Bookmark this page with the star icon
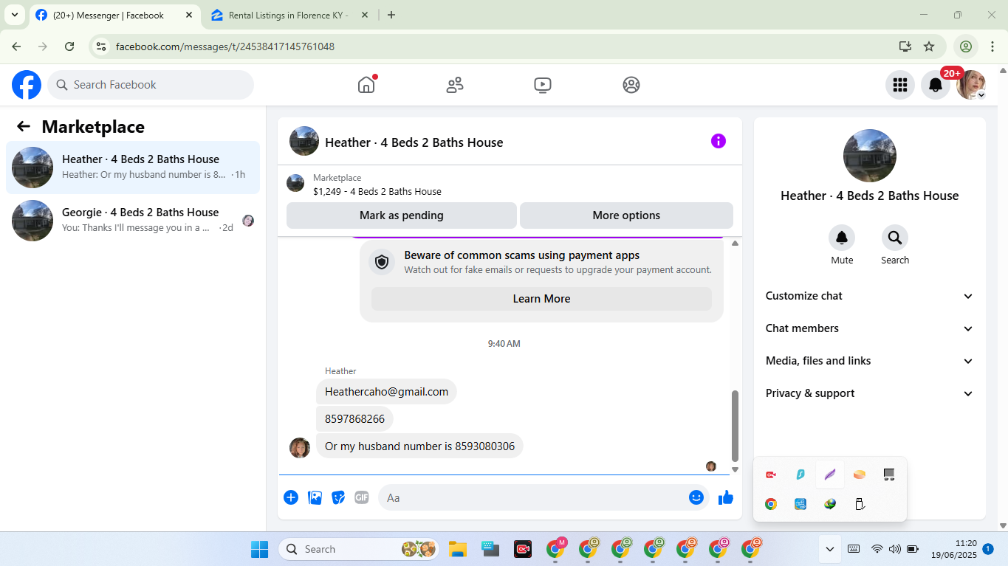Image resolution: width=1008 pixels, height=566 pixels. tap(929, 46)
